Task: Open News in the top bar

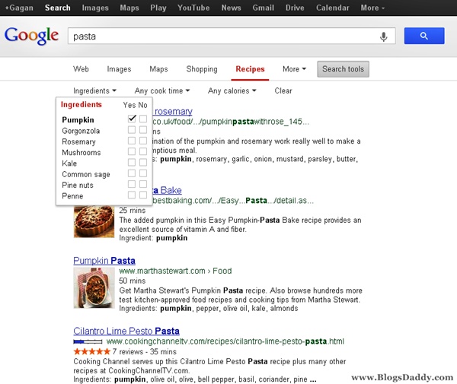Action: (231, 8)
